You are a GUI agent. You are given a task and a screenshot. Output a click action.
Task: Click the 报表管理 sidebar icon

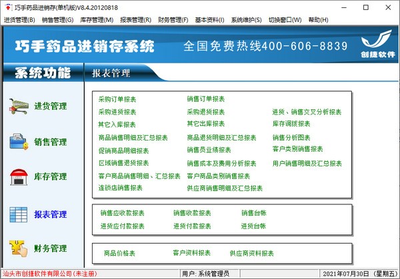point(18,214)
